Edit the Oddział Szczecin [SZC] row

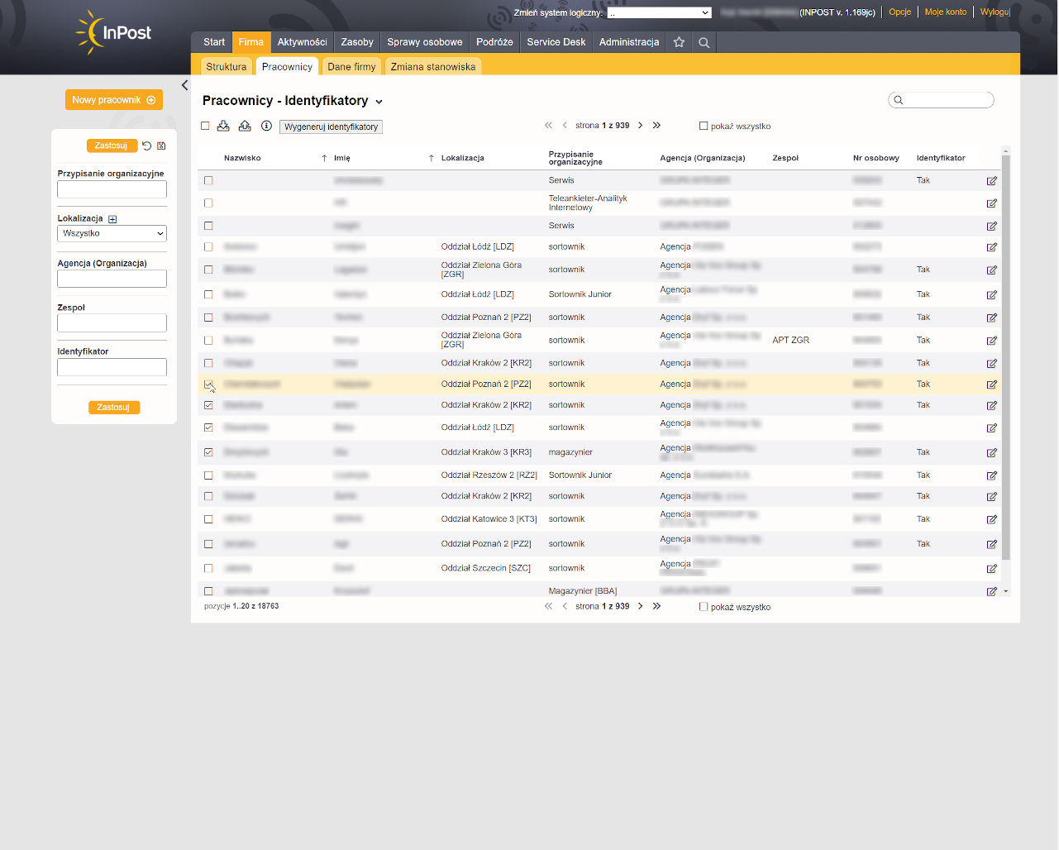[991, 569]
